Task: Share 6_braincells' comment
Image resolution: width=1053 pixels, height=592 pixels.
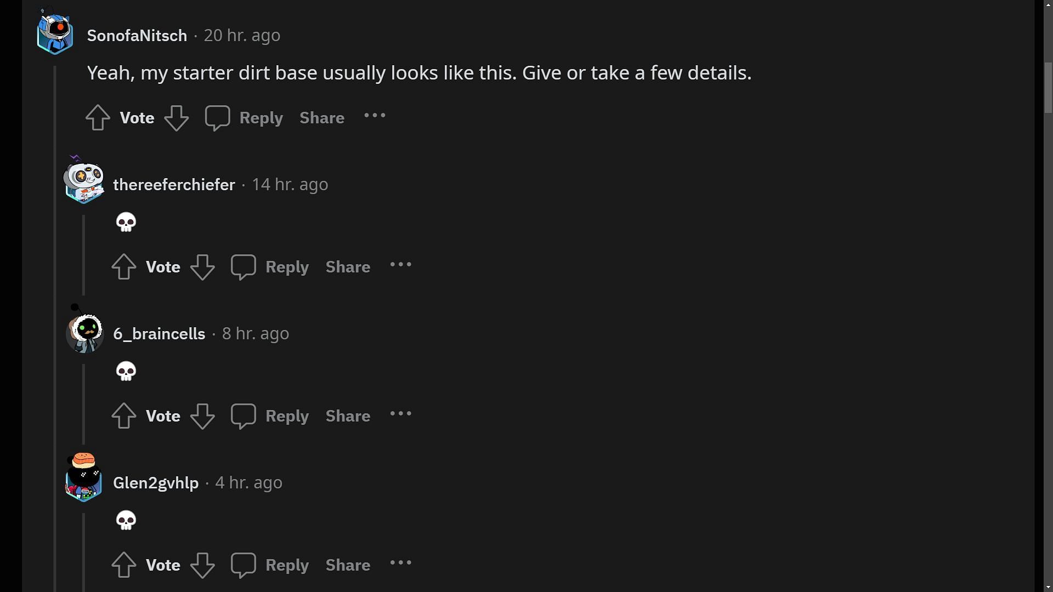Action: click(348, 416)
